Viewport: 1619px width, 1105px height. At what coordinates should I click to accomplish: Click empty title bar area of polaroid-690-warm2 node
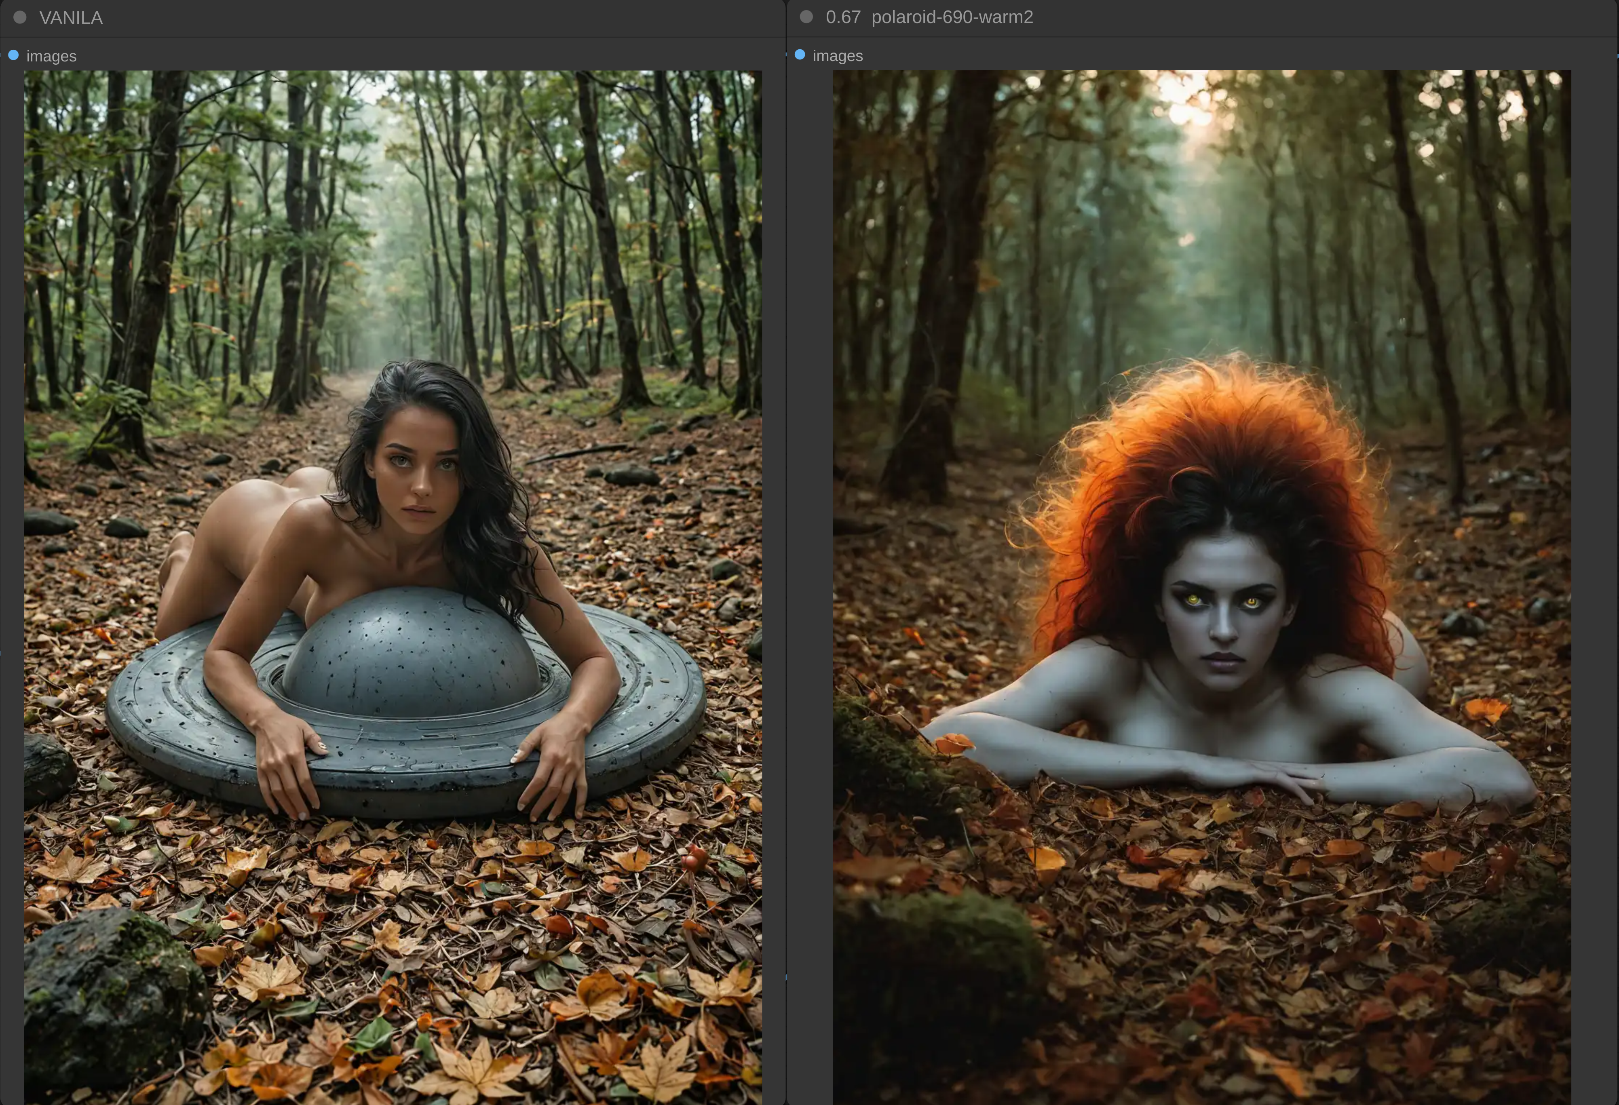(x=1323, y=17)
